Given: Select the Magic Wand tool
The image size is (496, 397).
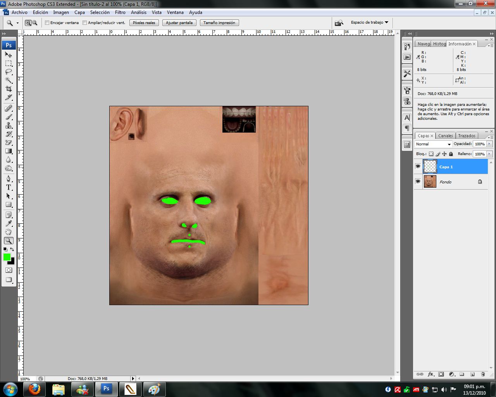Looking at the screenshot, I should click(x=9, y=80).
